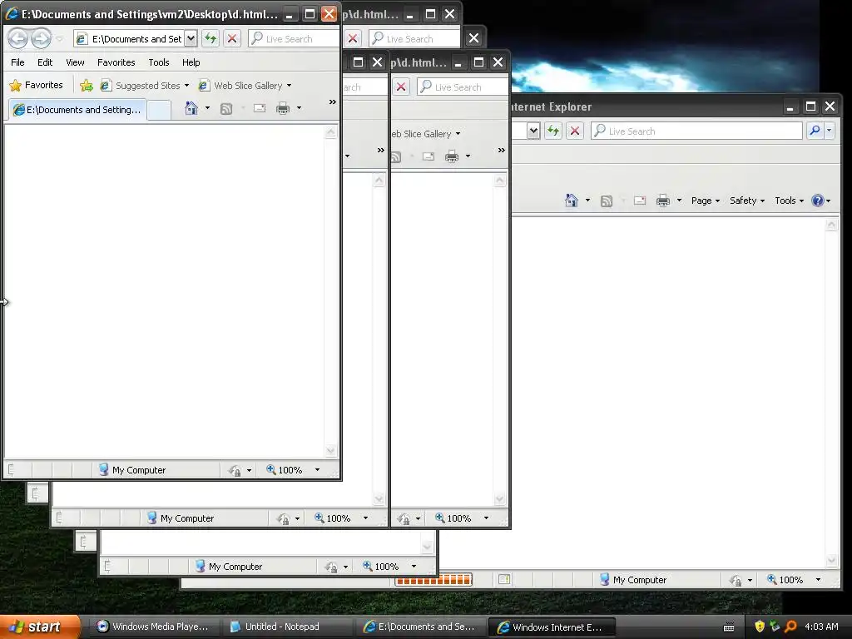
Task: Open Suggested Sites link
Action: pos(145,86)
